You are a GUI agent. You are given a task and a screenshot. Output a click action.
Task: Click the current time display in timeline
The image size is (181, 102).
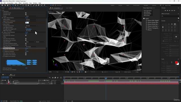coord(5,77)
